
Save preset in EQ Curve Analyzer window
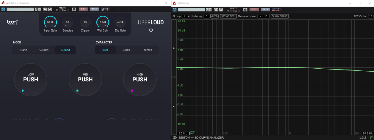pyautogui.click(x=221, y=9)
